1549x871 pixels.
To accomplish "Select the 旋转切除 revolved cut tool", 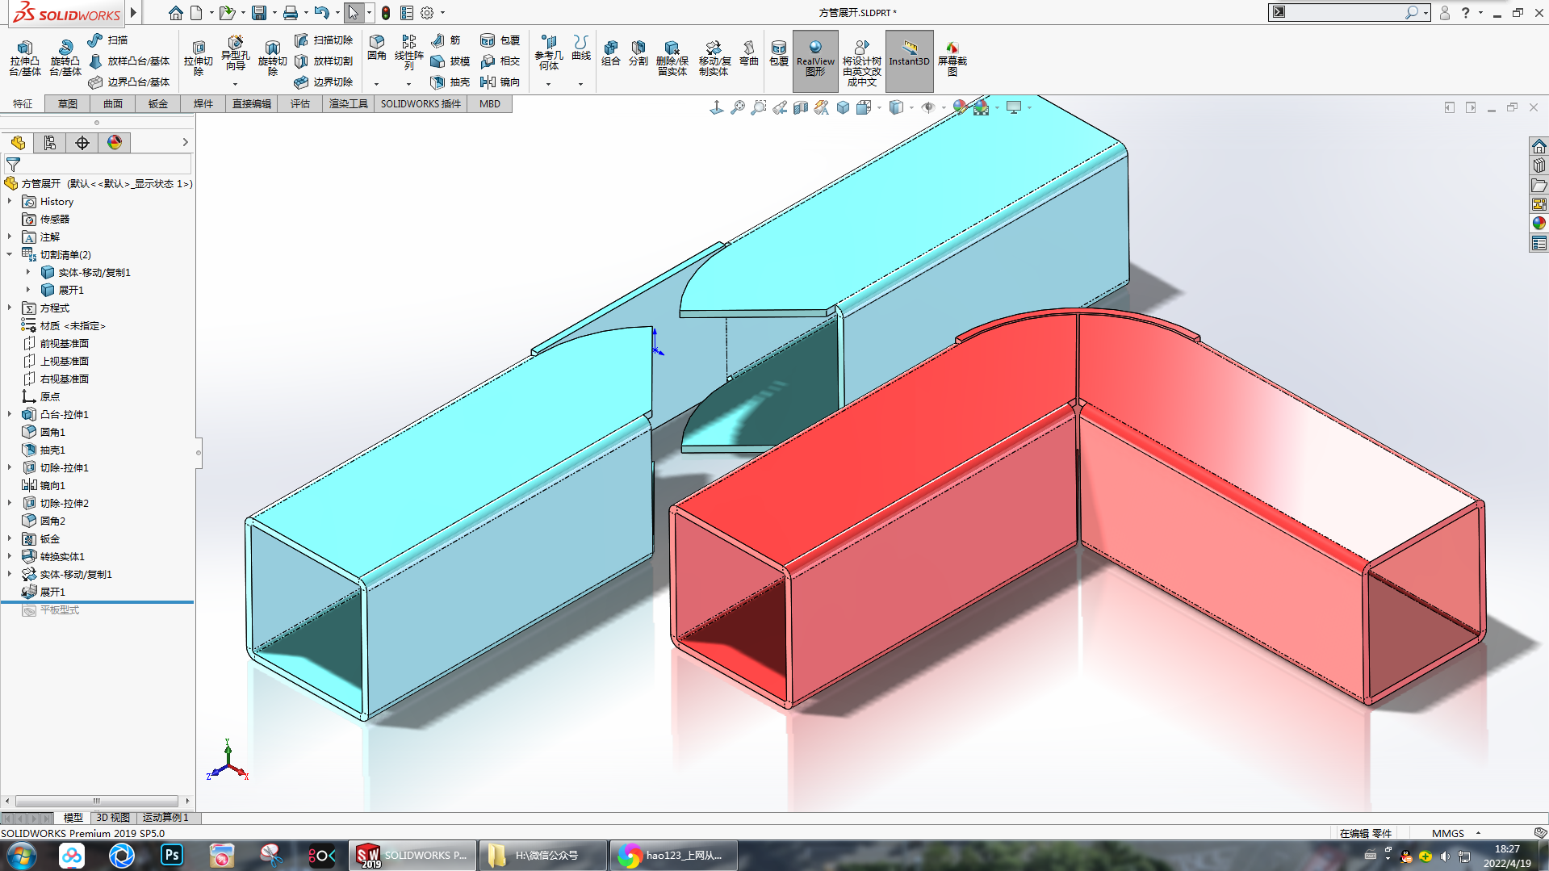I will point(272,58).
